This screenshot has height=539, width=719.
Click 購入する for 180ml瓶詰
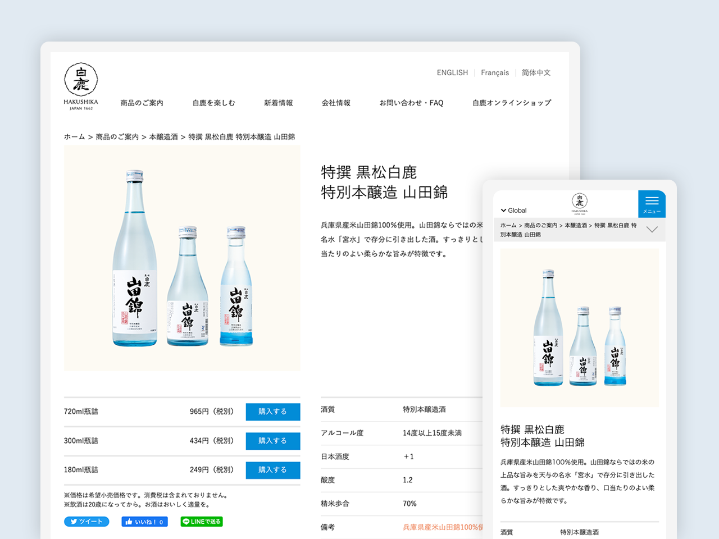(x=273, y=470)
